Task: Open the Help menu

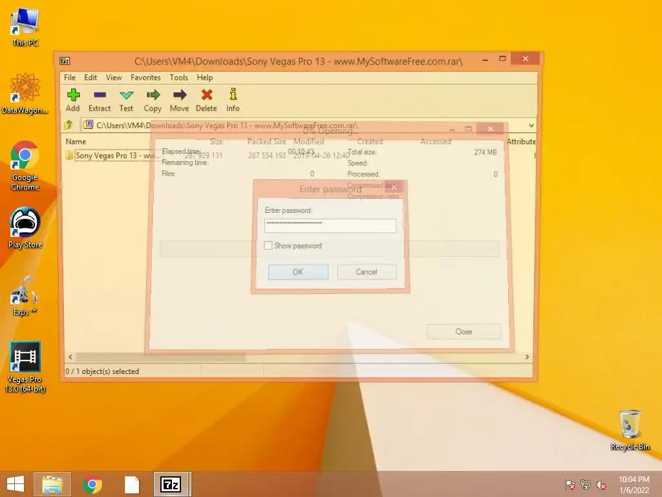Action: coord(205,78)
